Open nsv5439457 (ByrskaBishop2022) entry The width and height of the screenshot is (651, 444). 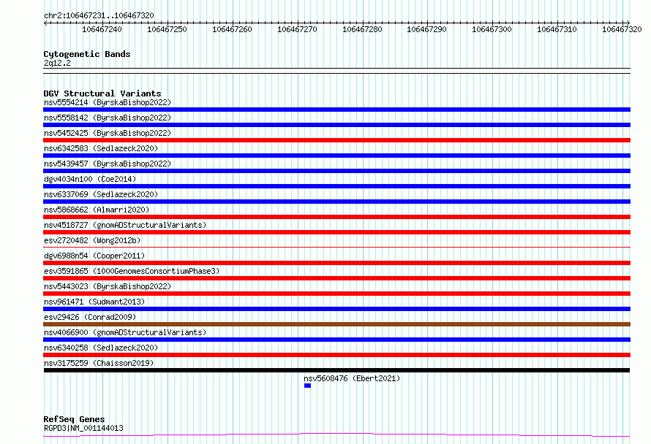108,164
